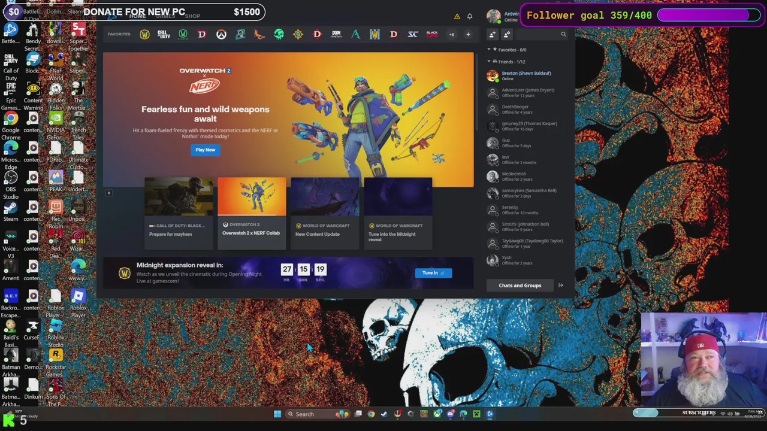The height and width of the screenshot is (431, 767).
Task: Select friend Brexton (Shawn Baldauf)
Action: click(x=526, y=76)
